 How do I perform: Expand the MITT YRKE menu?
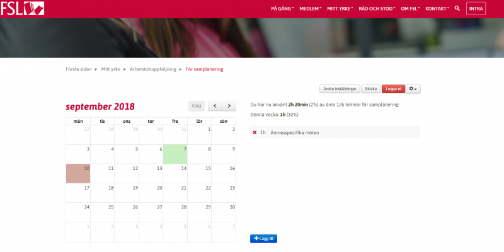[340, 8]
